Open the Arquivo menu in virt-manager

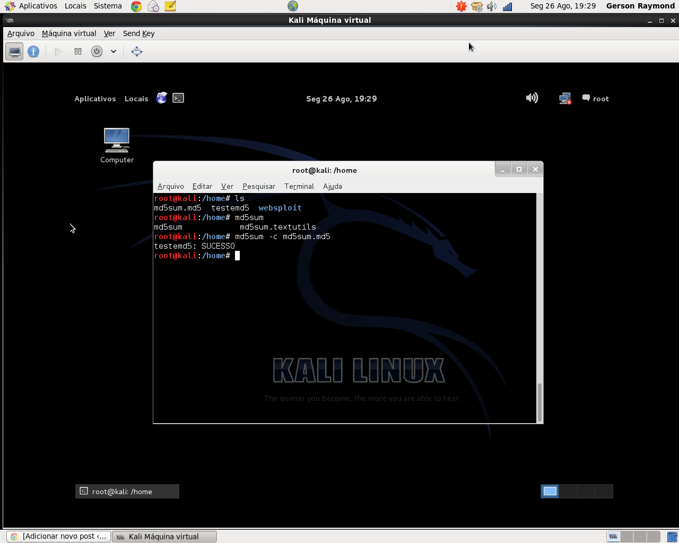21,33
